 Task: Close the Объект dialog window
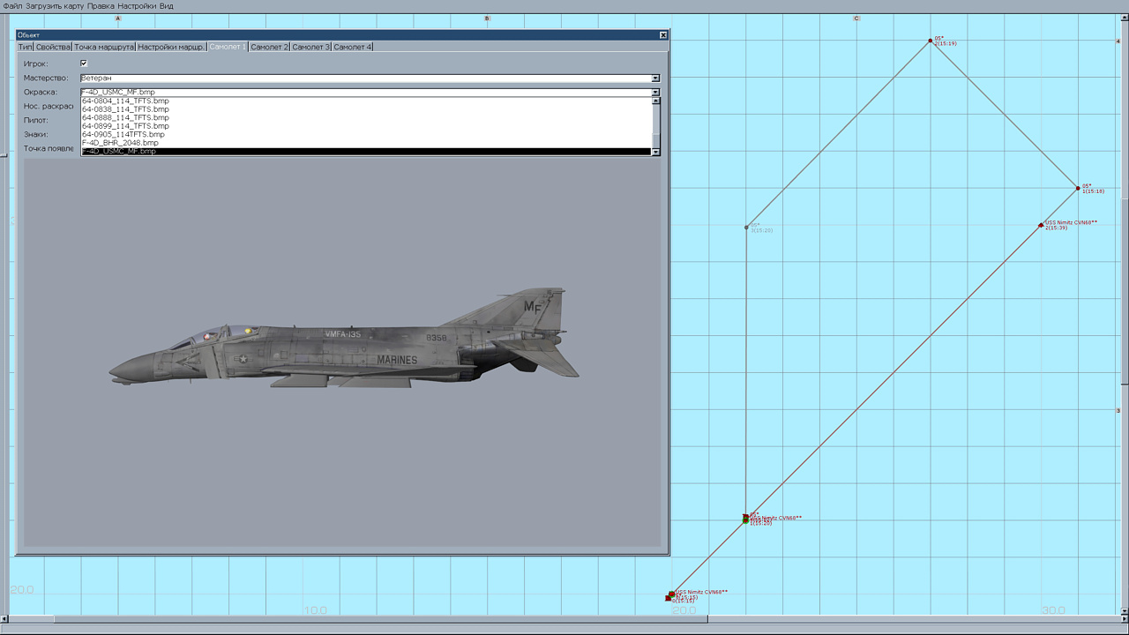[x=663, y=34]
